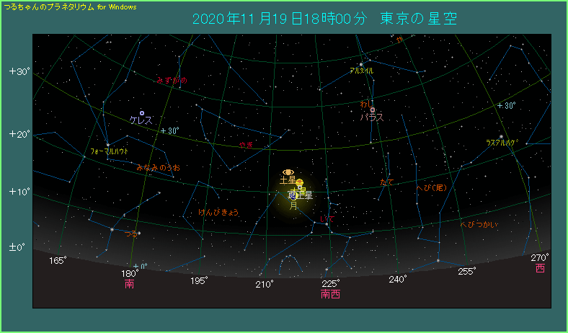Image resolution: width=568 pixels, height=333 pixels.
Task: Select the やぎ constellation name
Action: 247,145
